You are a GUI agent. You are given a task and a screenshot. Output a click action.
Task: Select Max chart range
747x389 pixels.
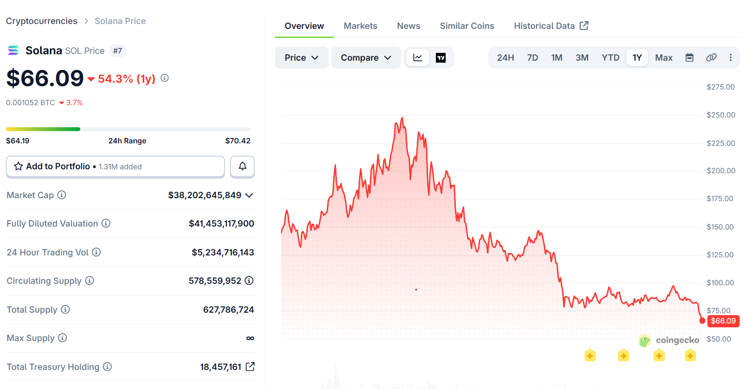664,58
